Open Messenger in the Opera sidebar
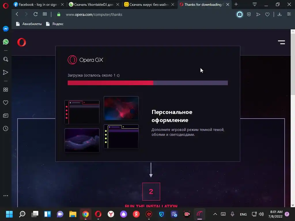The width and height of the screenshot is (295, 221). click(x=6, y=29)
